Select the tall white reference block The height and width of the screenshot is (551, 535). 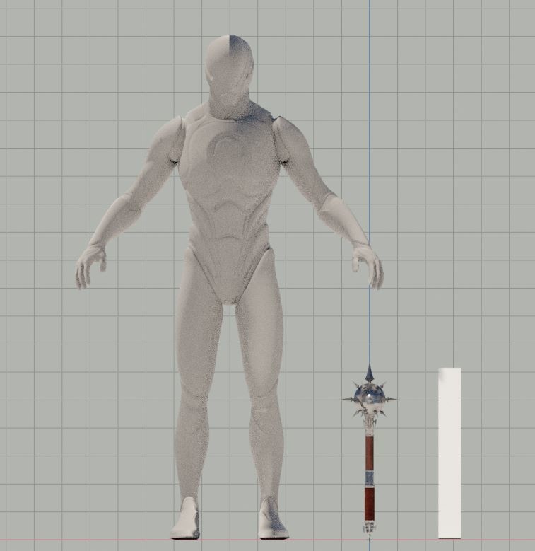click(x=449, y=453)
